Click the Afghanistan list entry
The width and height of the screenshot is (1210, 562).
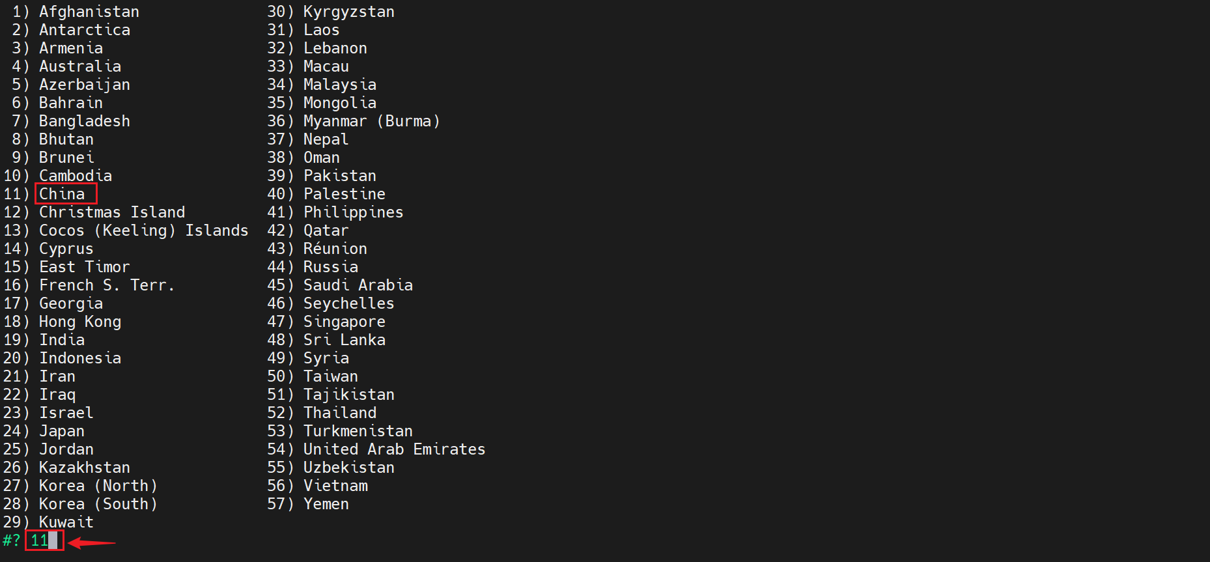(x=89, y=12)
